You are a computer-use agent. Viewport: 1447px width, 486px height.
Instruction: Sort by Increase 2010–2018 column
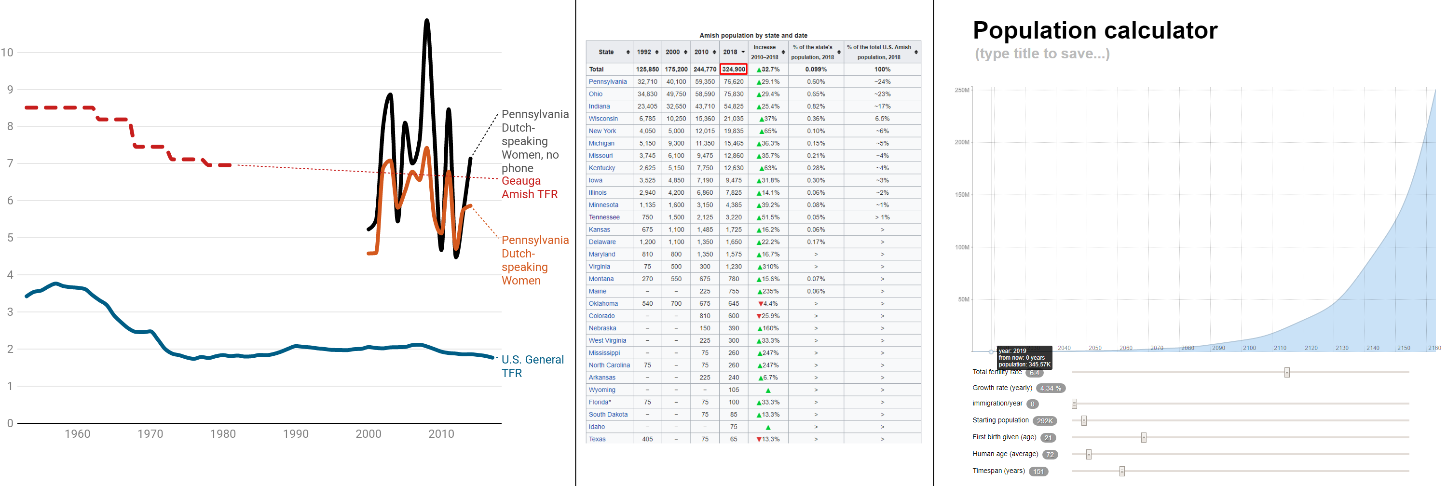pyautogui.click(x=783, y=52)
